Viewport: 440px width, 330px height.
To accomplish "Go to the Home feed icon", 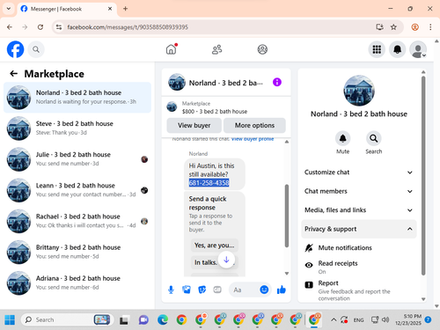I will 172,49.
